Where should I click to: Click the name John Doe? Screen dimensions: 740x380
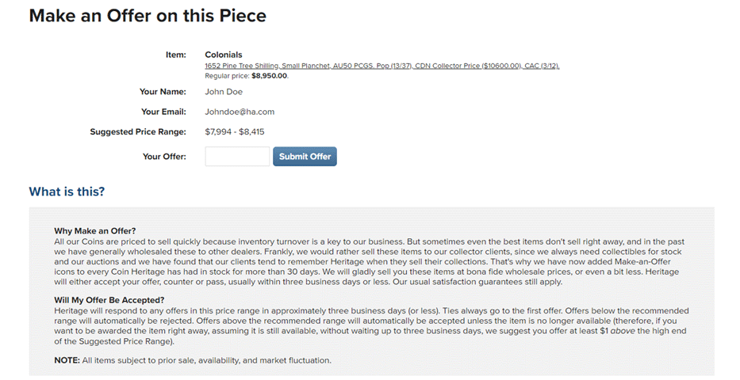click(224, 92)
